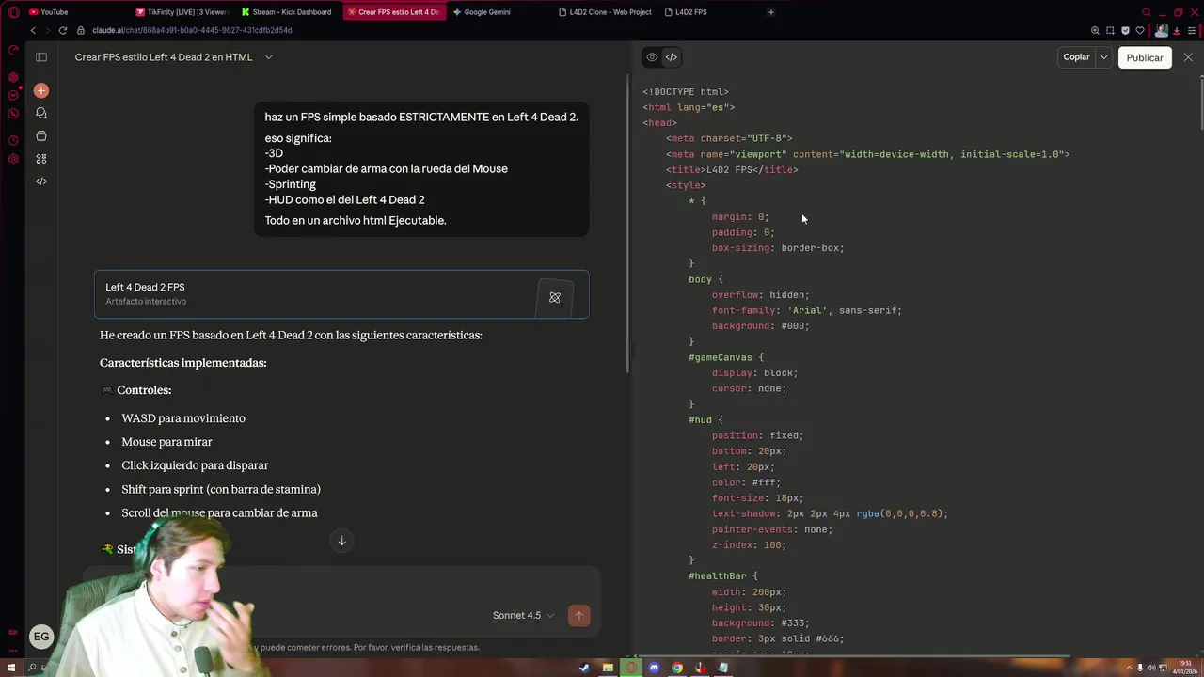Viewport: 1204px width, 677px height.
Task: Click the artifact card icon on Left 4 Dead 2 FPS
Action: (x=555, y=298)
